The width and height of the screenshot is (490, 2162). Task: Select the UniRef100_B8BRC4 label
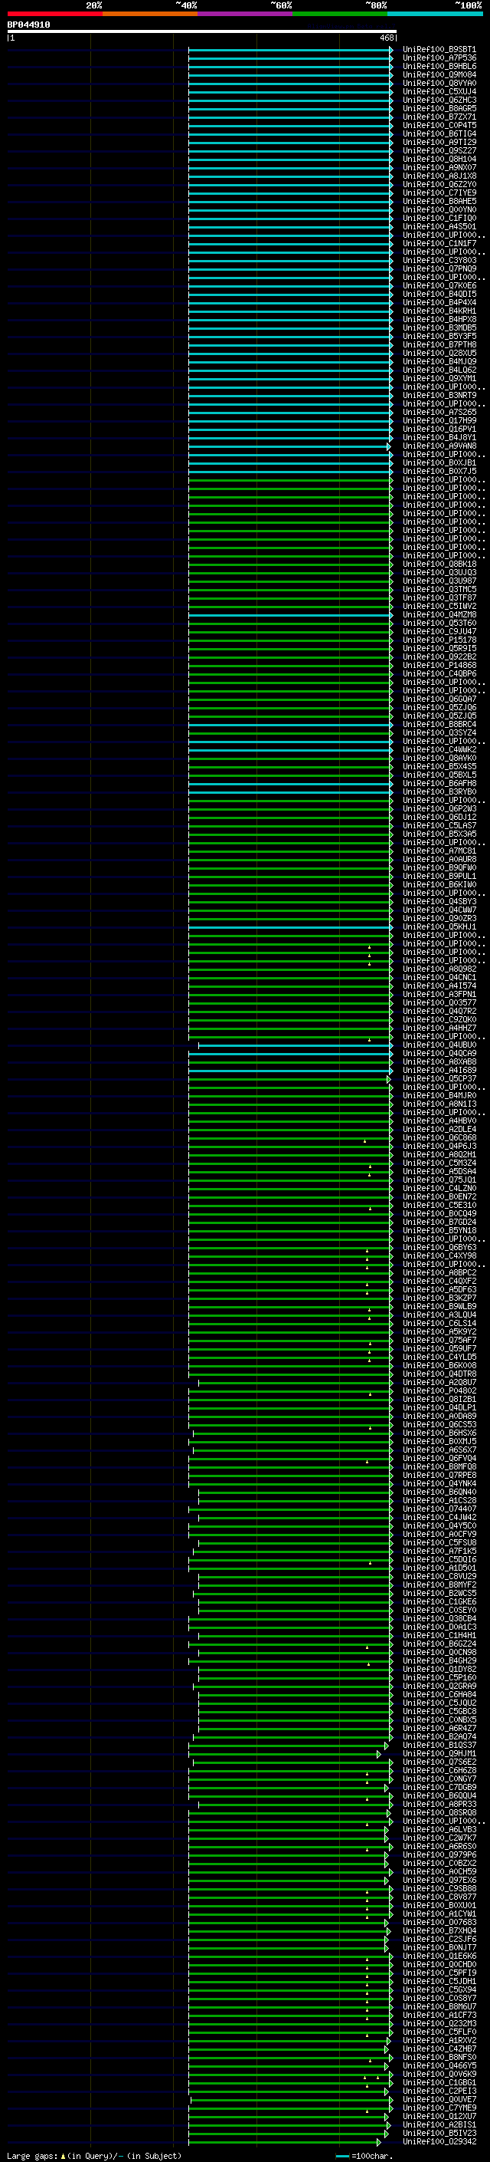[x=439, y=724]
